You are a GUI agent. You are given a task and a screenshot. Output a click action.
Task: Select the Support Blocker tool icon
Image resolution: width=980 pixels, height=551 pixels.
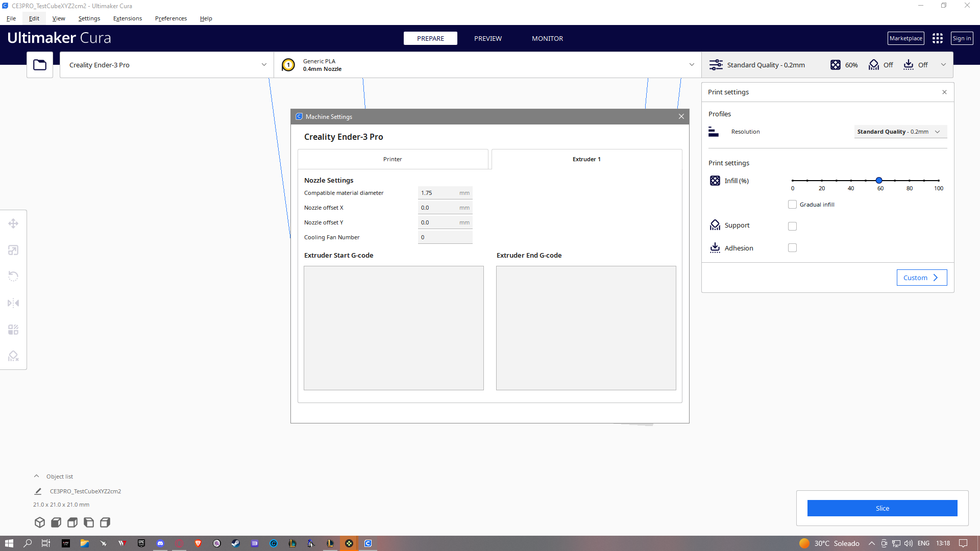click(x=13, y=356)
